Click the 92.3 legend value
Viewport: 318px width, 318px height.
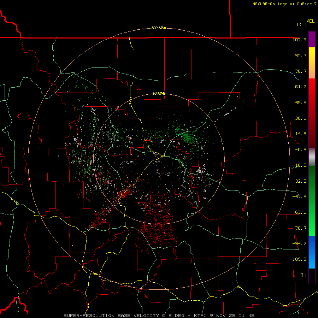[301, 55]
